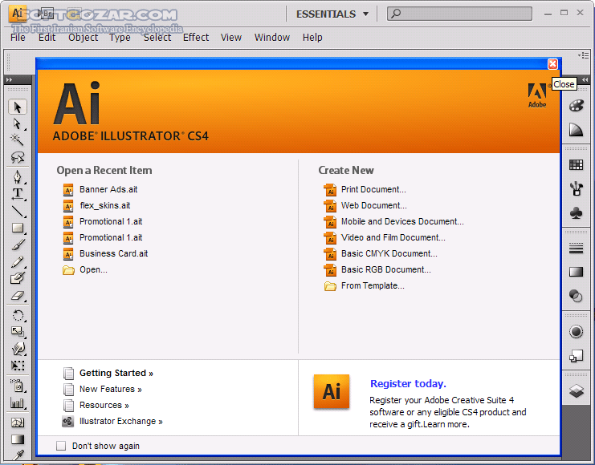
Task: Select the Mesh tool
Action: [18, 423]
